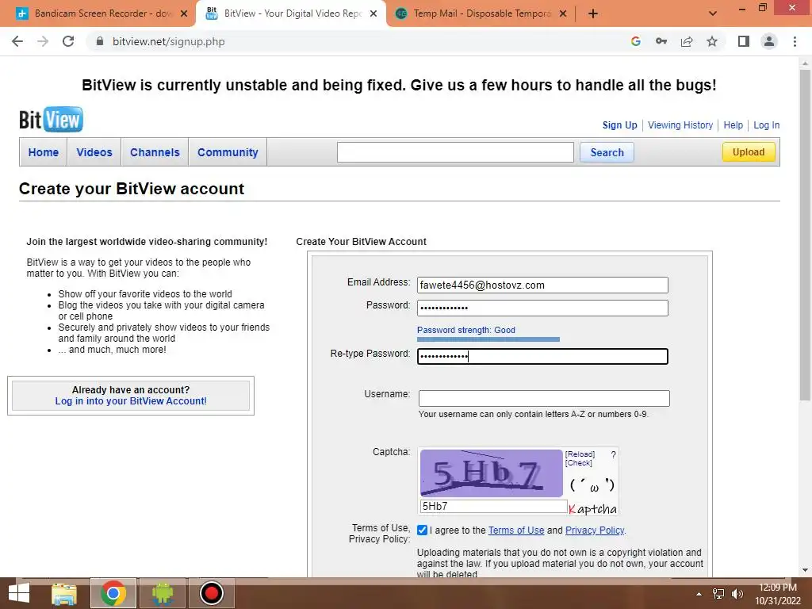Viewport: 812px width, 609px height.
Task: Open a new browser tab
Action: coord(593,13)
